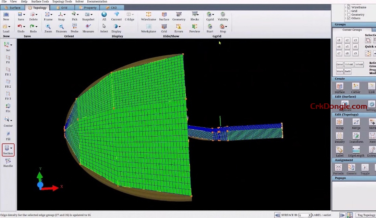Show Errors using the Hide/Show panel
Screen dimensions: 376x218
179,27
